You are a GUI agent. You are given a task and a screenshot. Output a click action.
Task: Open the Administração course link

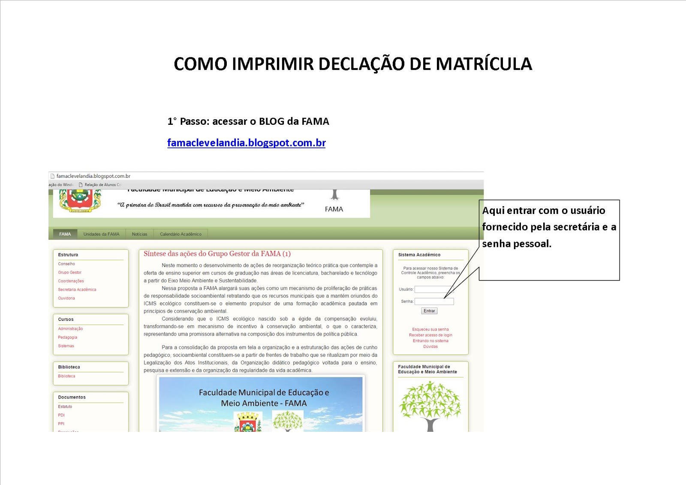coord(71,328)
